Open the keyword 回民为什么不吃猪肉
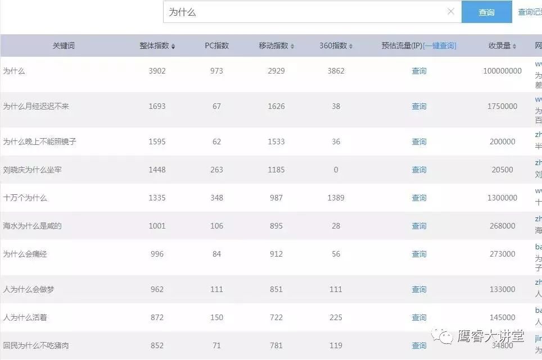542x360 pixels. (x=37, y=345)
